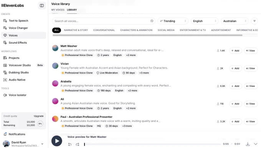Click Arabella's avatar thumbnail
The width and height of the screenshot is (261, 148).
(55, 83)
